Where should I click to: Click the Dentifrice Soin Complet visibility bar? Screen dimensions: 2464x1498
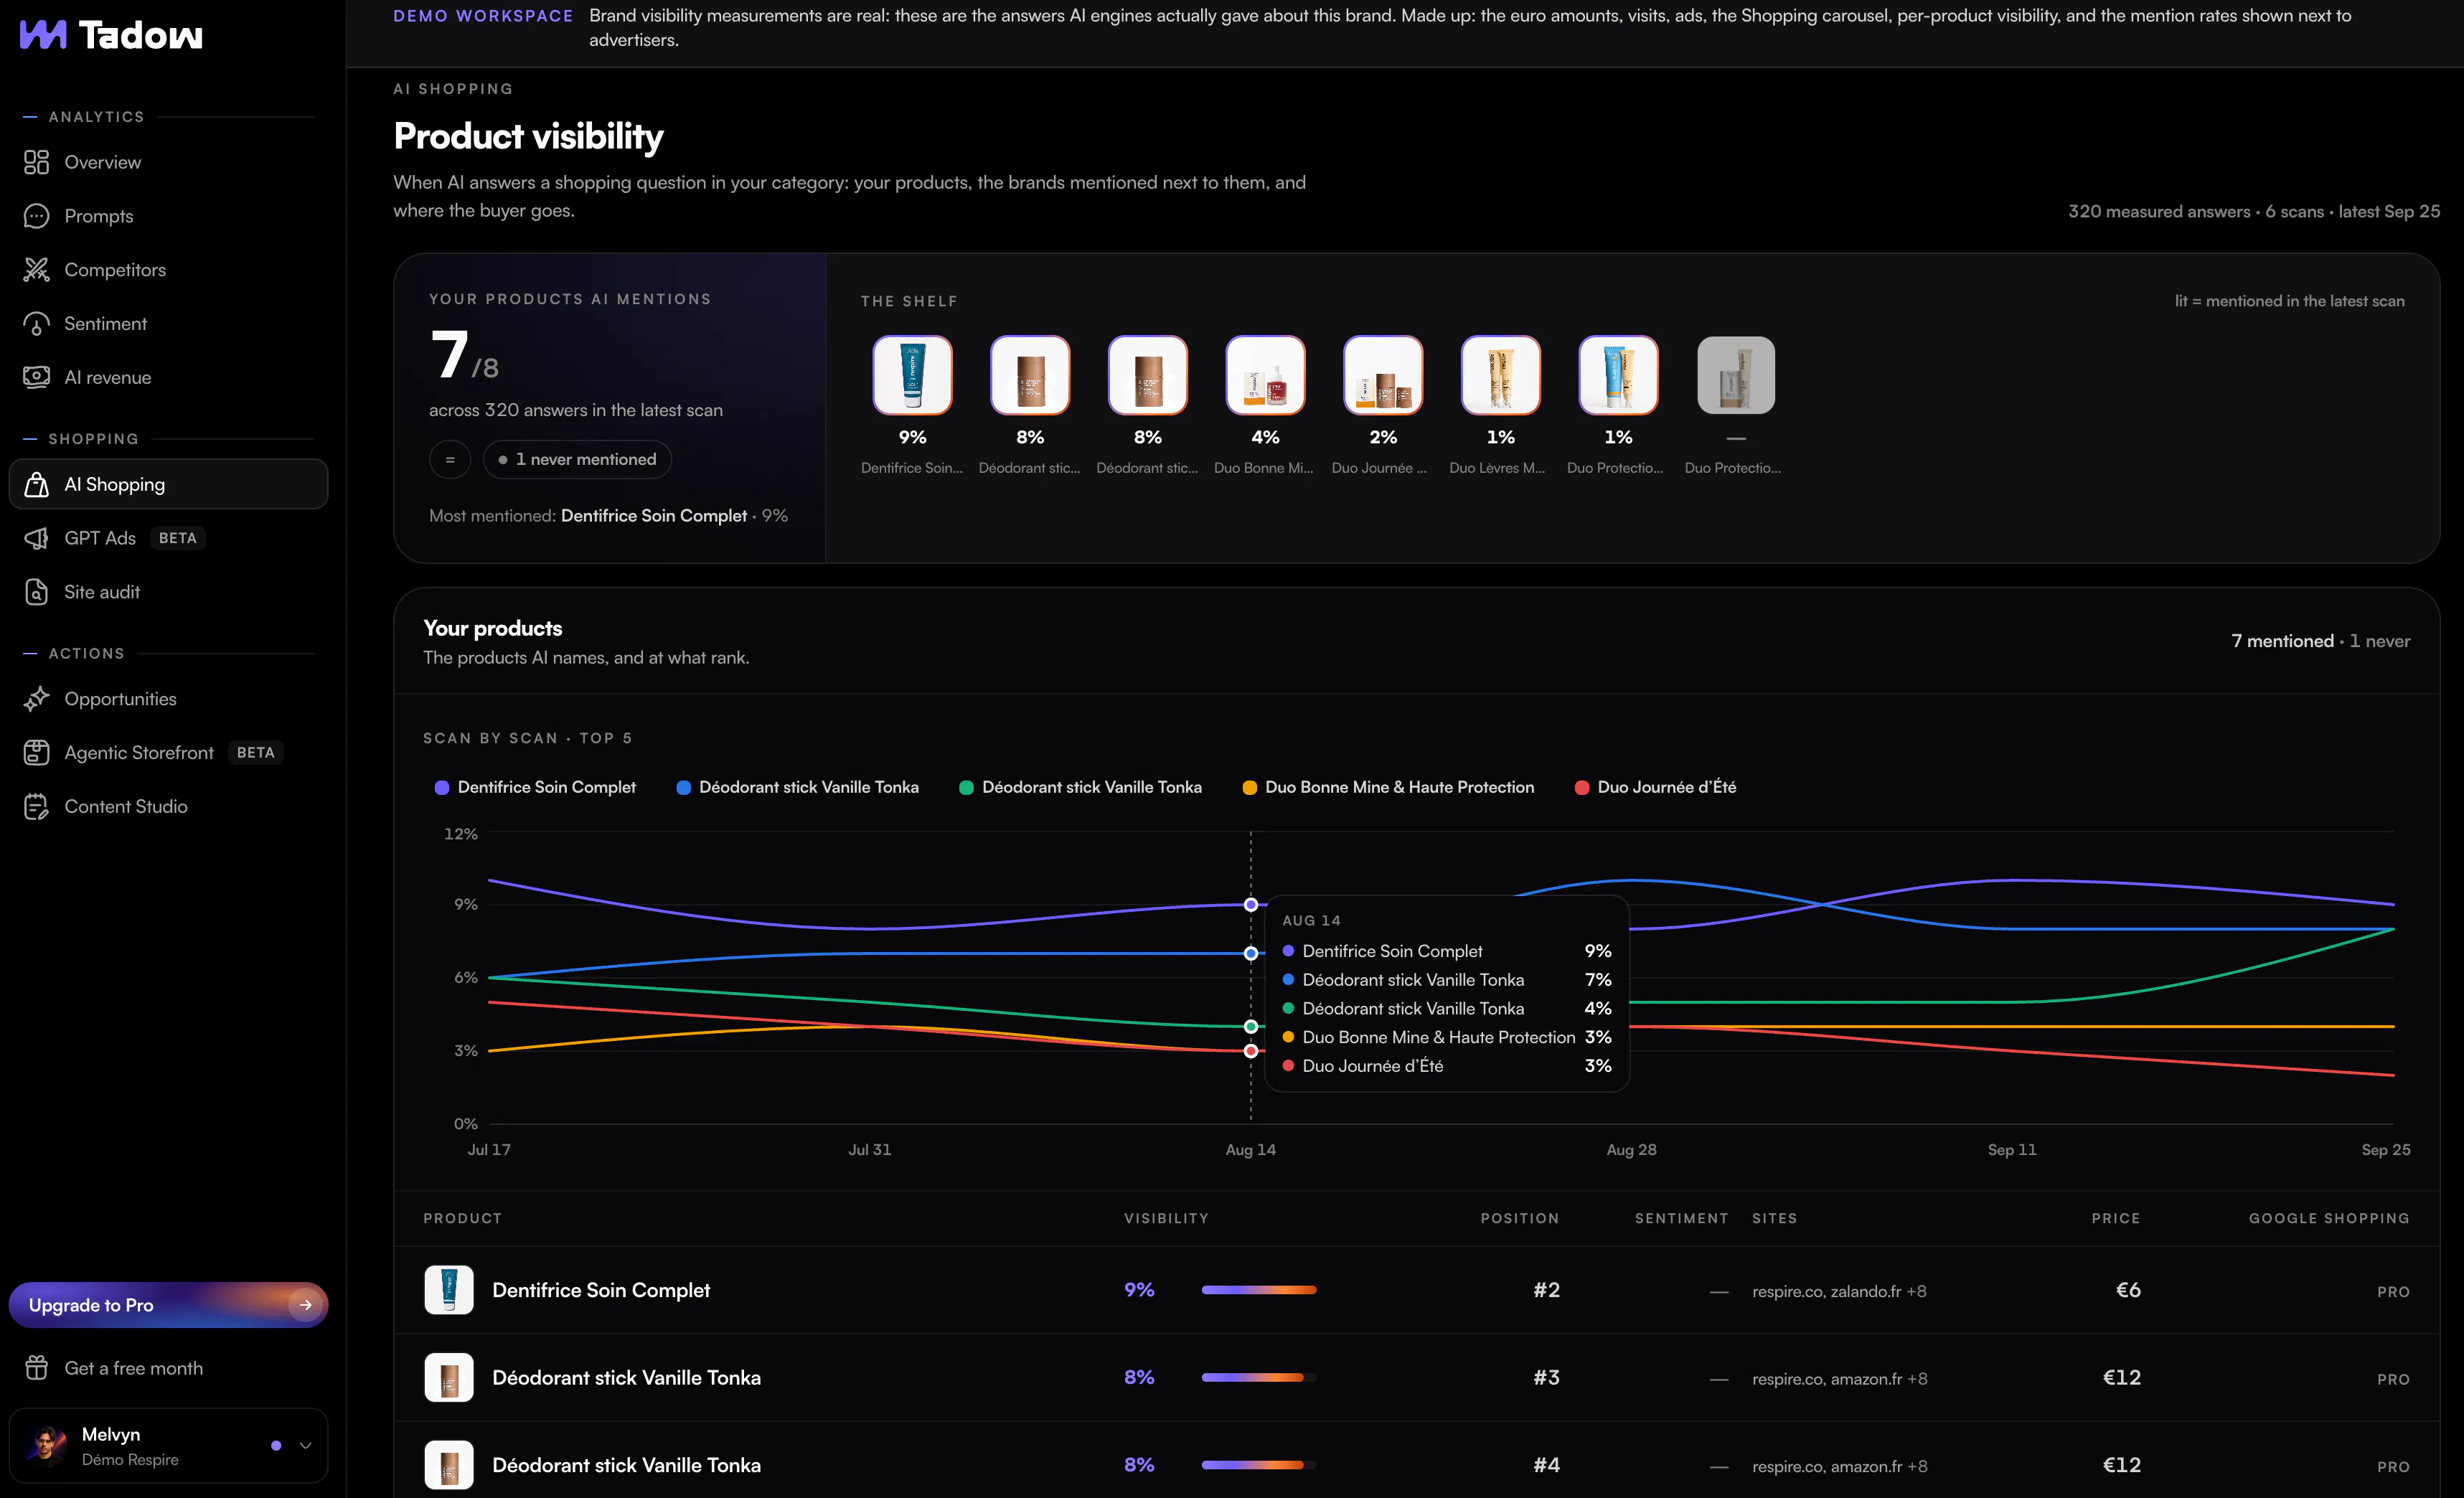pos(1259,1290)
